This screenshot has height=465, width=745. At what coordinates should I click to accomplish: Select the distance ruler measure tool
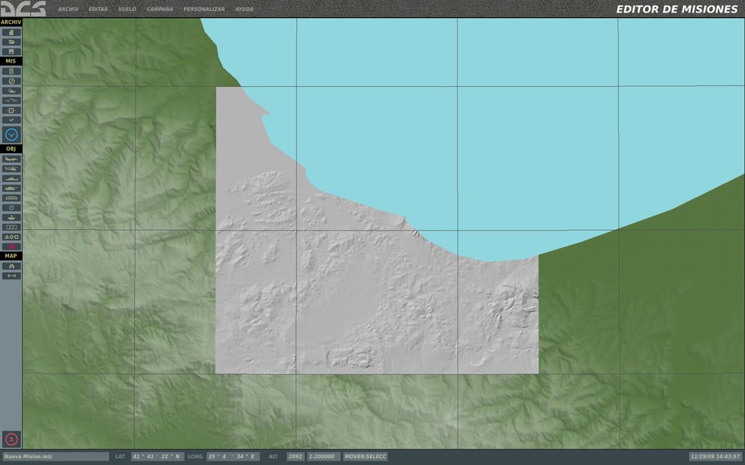tap(11, 276)
